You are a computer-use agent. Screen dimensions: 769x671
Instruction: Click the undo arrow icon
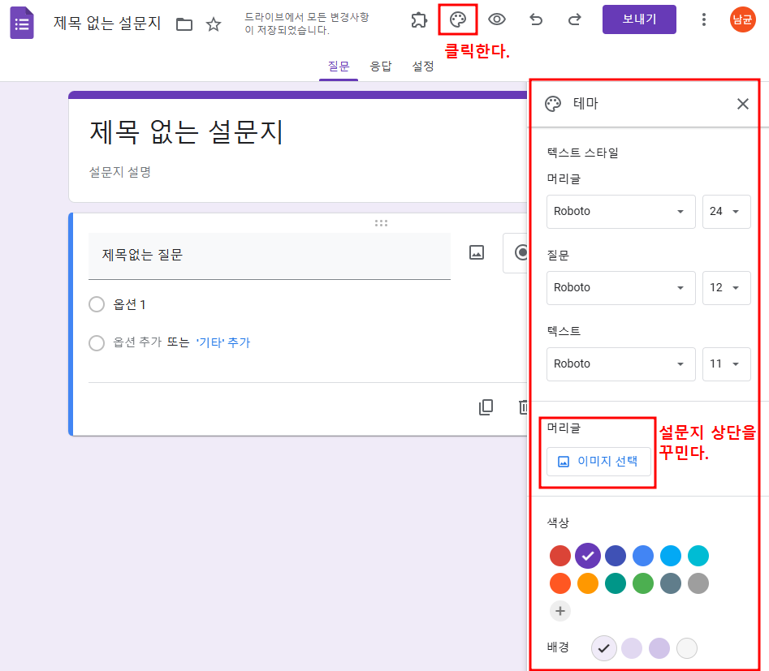pyautogui.click(x=535, y=19)
